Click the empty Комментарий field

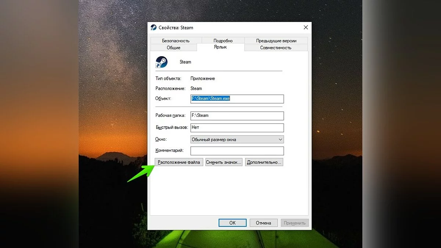coord(237,151)
